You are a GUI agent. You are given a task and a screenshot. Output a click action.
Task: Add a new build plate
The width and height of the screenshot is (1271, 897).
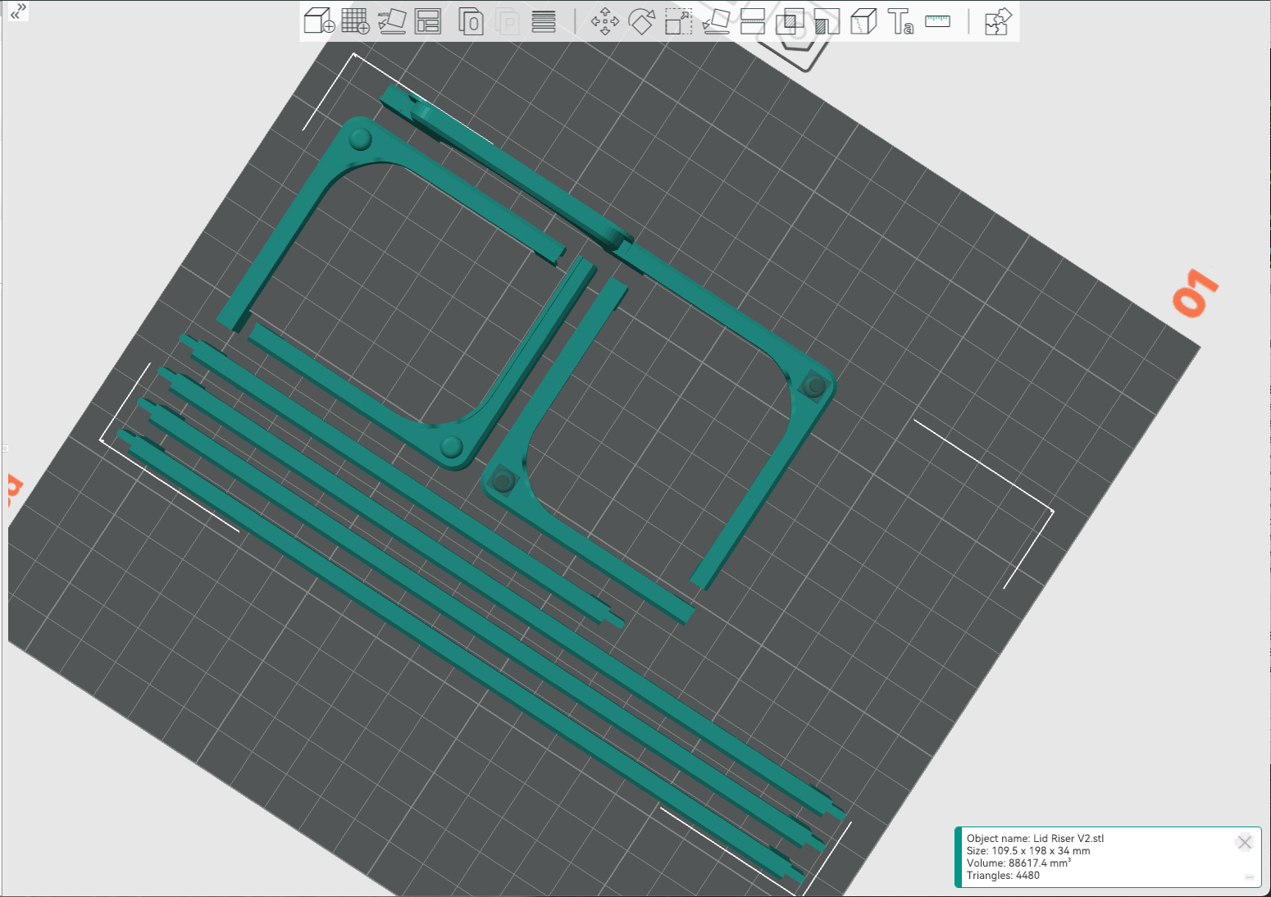[x=354, y=22]
